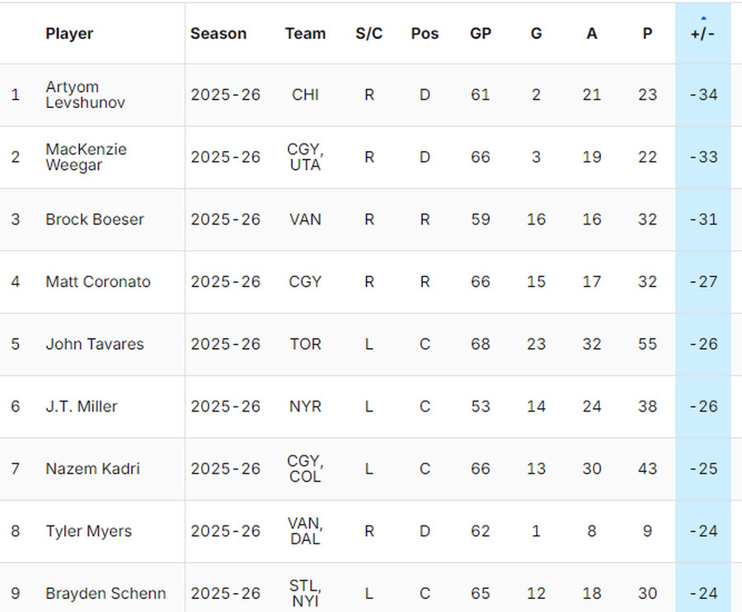742x612 pixels.
Task: Sort table by +/- column header
Action: coord(703,35)
